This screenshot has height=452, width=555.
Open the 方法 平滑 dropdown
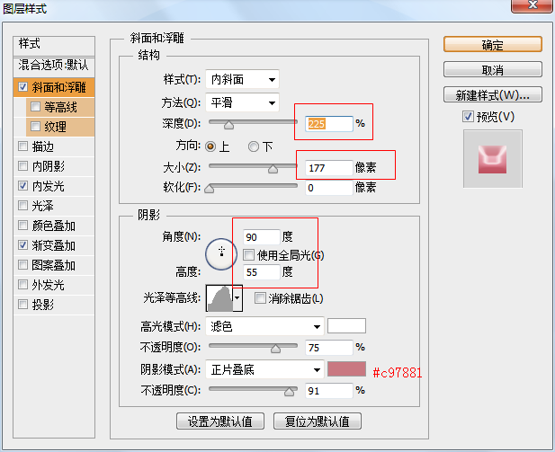pyautogui.click(x=242, y=102)
